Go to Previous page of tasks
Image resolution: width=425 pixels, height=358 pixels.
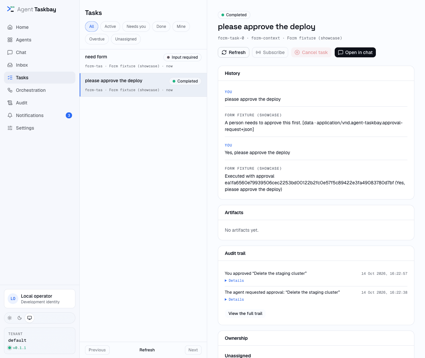tap(97, 350)
